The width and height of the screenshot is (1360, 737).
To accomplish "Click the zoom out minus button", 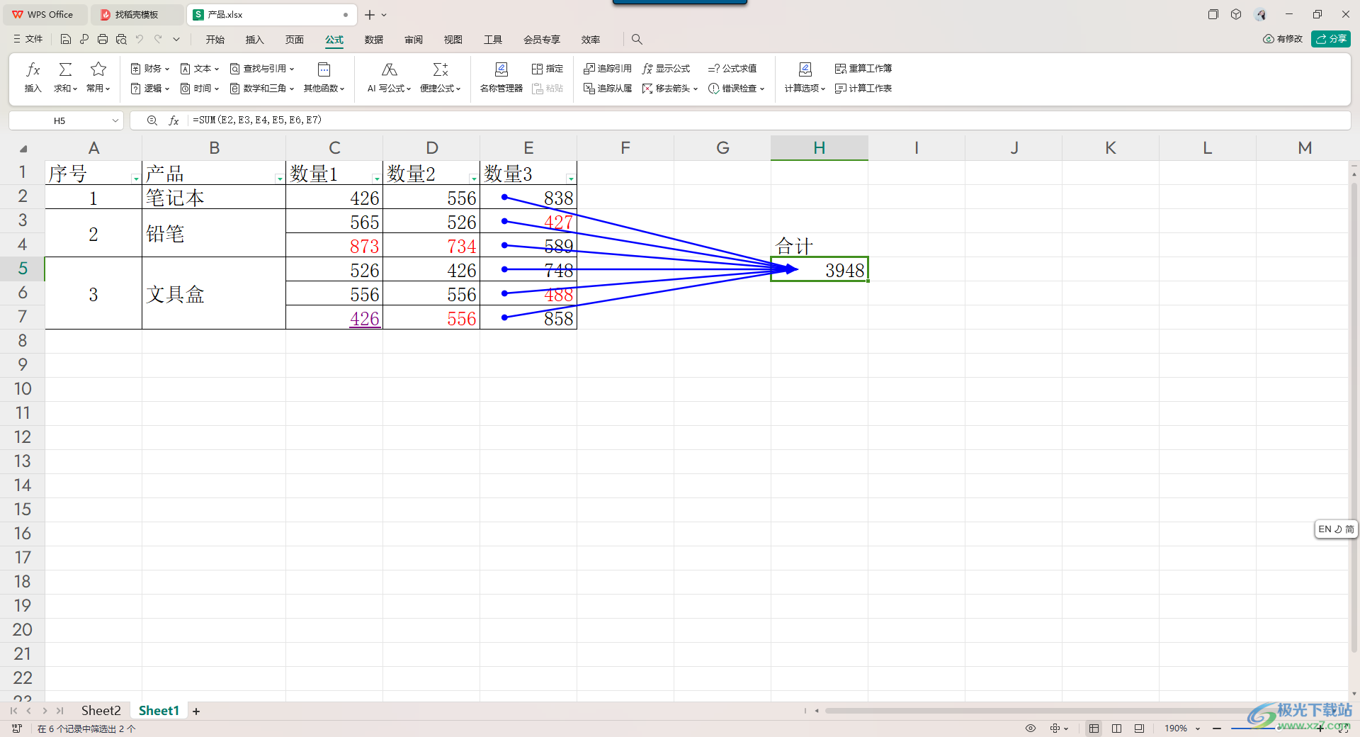I will 1217,728.
